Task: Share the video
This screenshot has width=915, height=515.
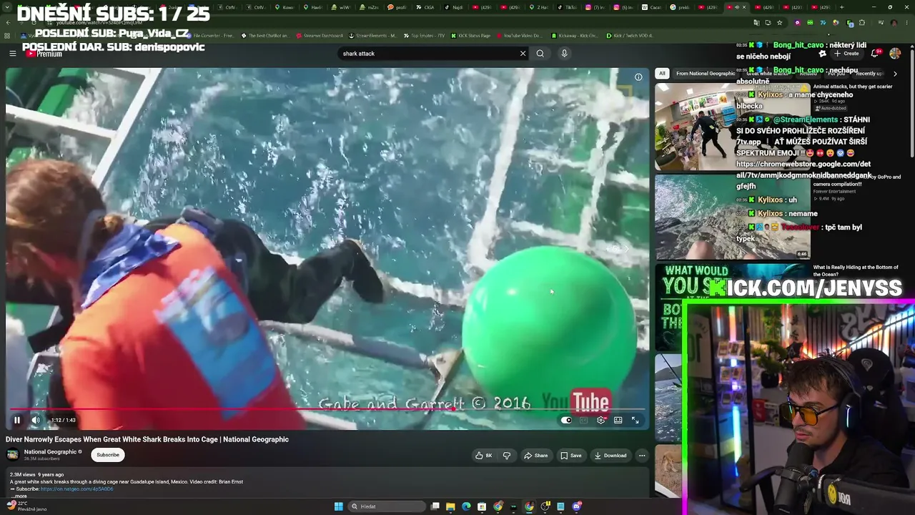Action: pos(536,456)
